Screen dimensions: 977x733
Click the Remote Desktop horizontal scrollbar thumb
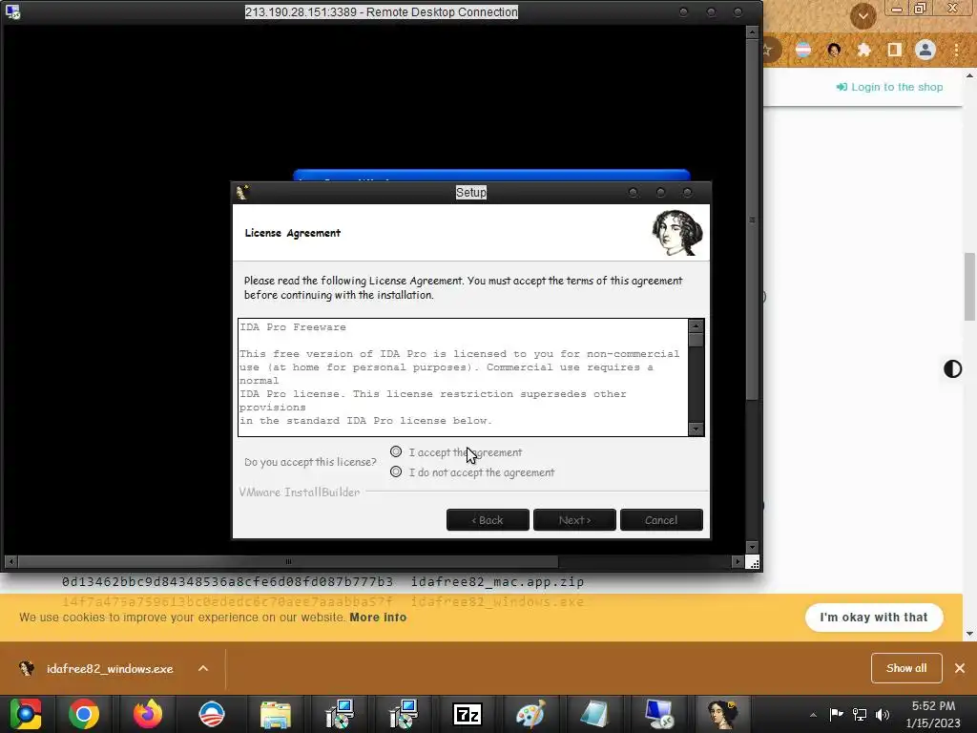288,561
